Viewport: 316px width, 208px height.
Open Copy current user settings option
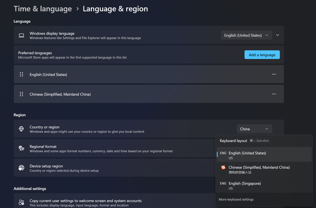click(85, 203)
